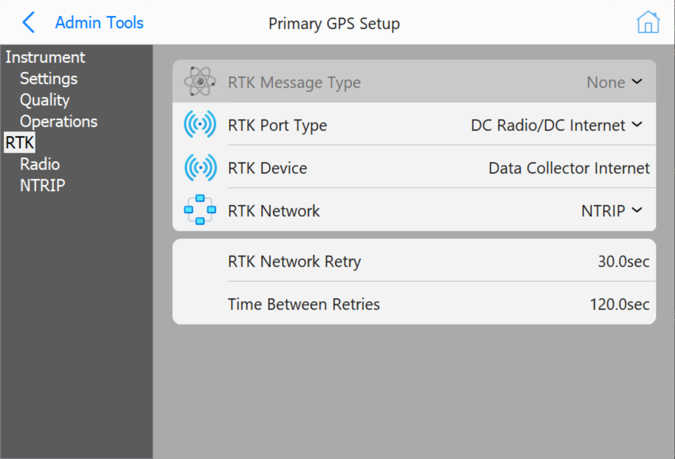Click the Data Collector Internet device value
Image resolution: width=675 pixels, height=459 pixels.
pos(569,168)
